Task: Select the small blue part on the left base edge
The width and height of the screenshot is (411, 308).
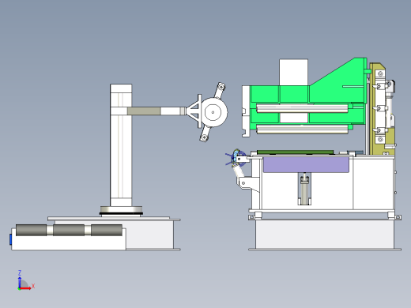Action: pyautogui.click(x=11, y=239)
